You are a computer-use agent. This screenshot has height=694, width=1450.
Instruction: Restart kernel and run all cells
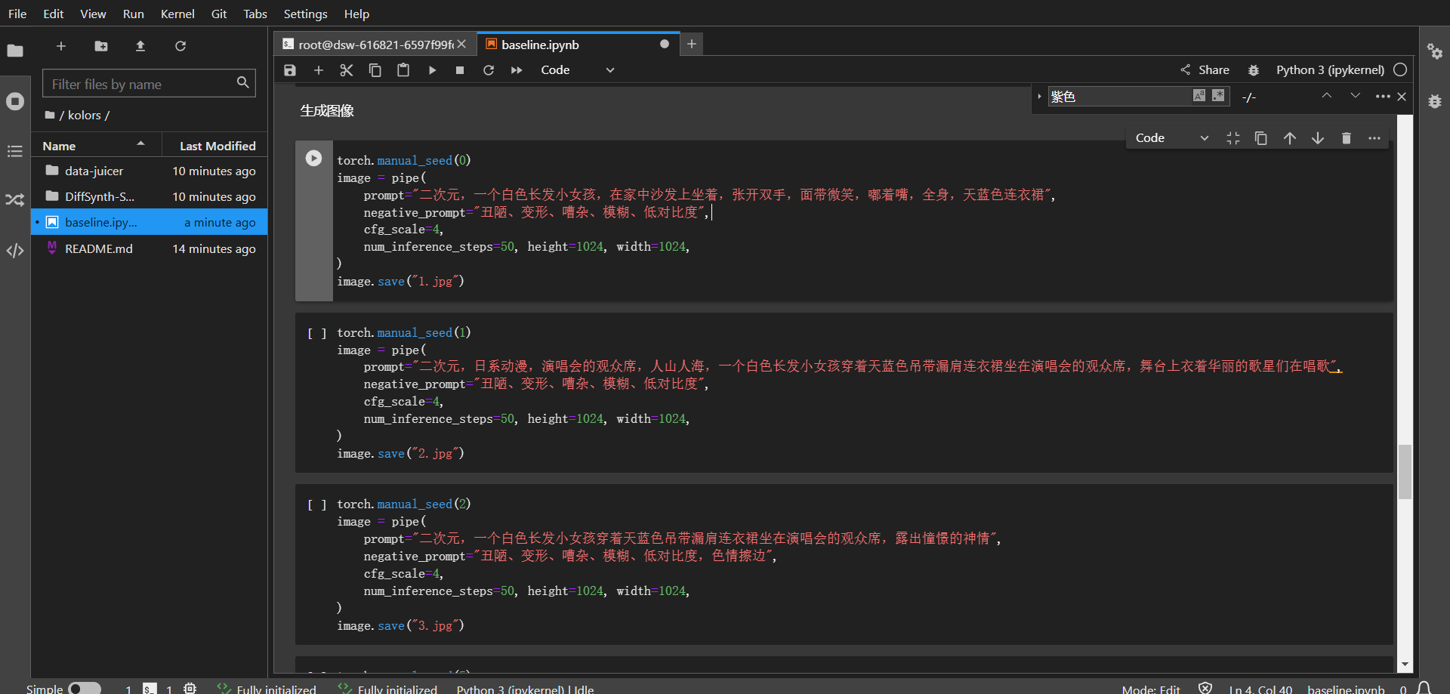tap(517, 70)
